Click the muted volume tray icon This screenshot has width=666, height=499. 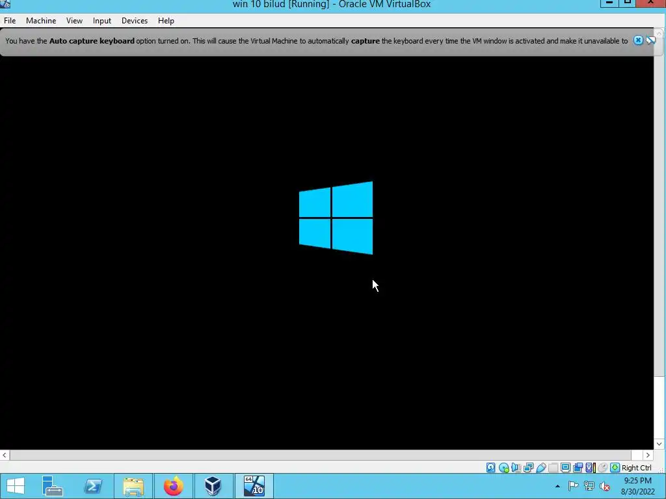605,486
